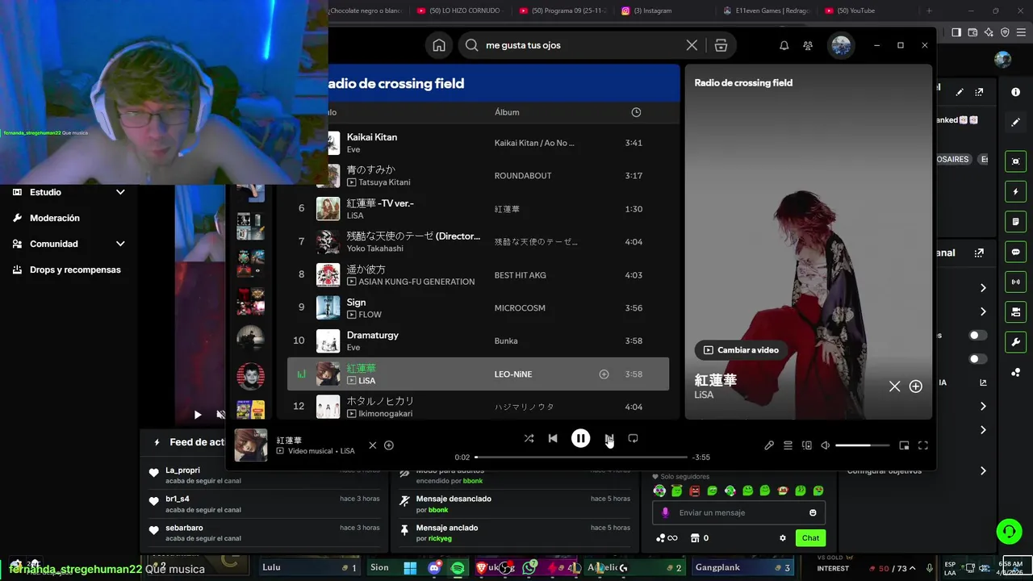This screenshot has height=581, width=1033.
Task: Open the MICROCOSM album link
Action: coord(520,308)
